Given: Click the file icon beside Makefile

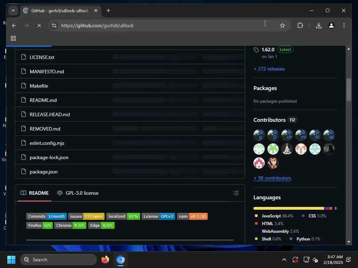Looking at the screenshot, I should click(23, 86).
